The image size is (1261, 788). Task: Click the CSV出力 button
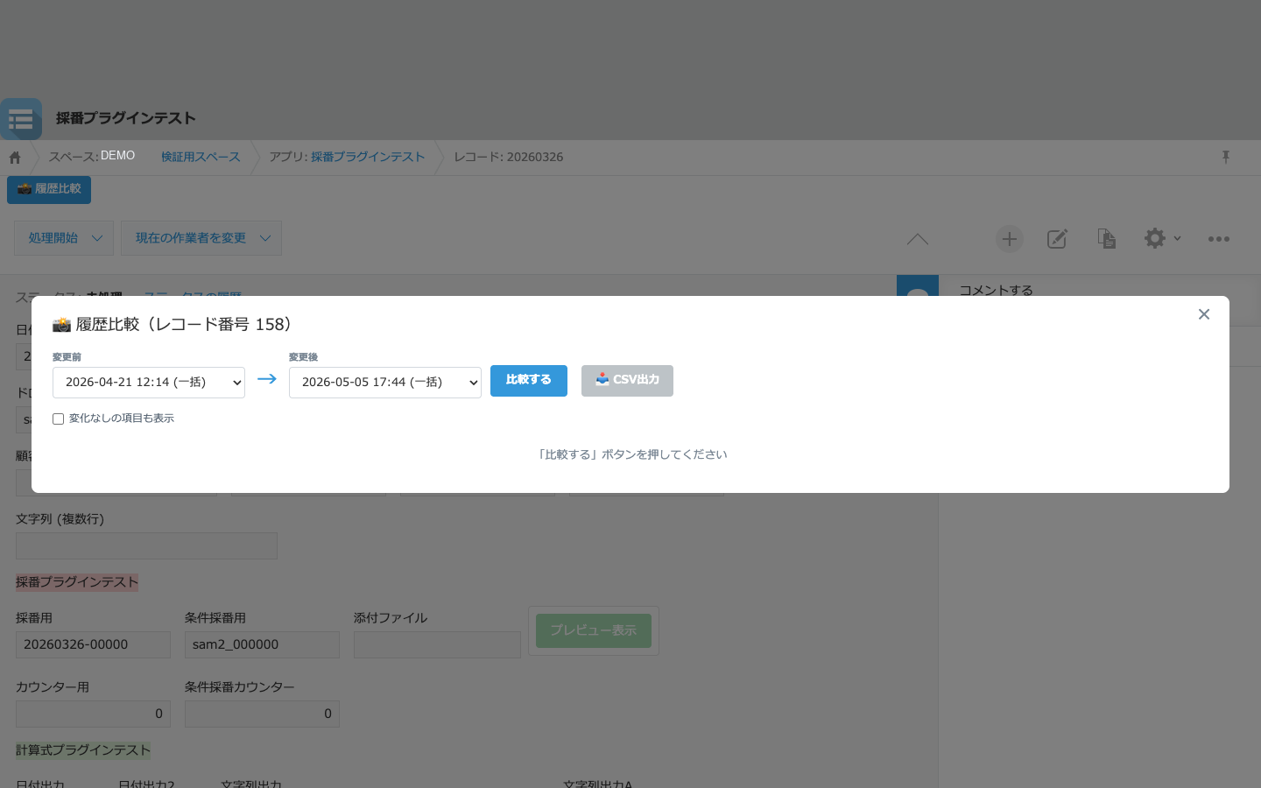627,381
